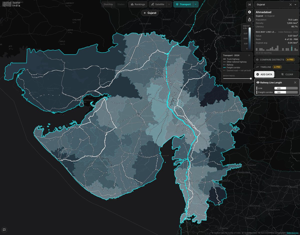This screenshot has width=300, height=235.
Task: Go back via Gujarat button
Action: click(150, 13)
